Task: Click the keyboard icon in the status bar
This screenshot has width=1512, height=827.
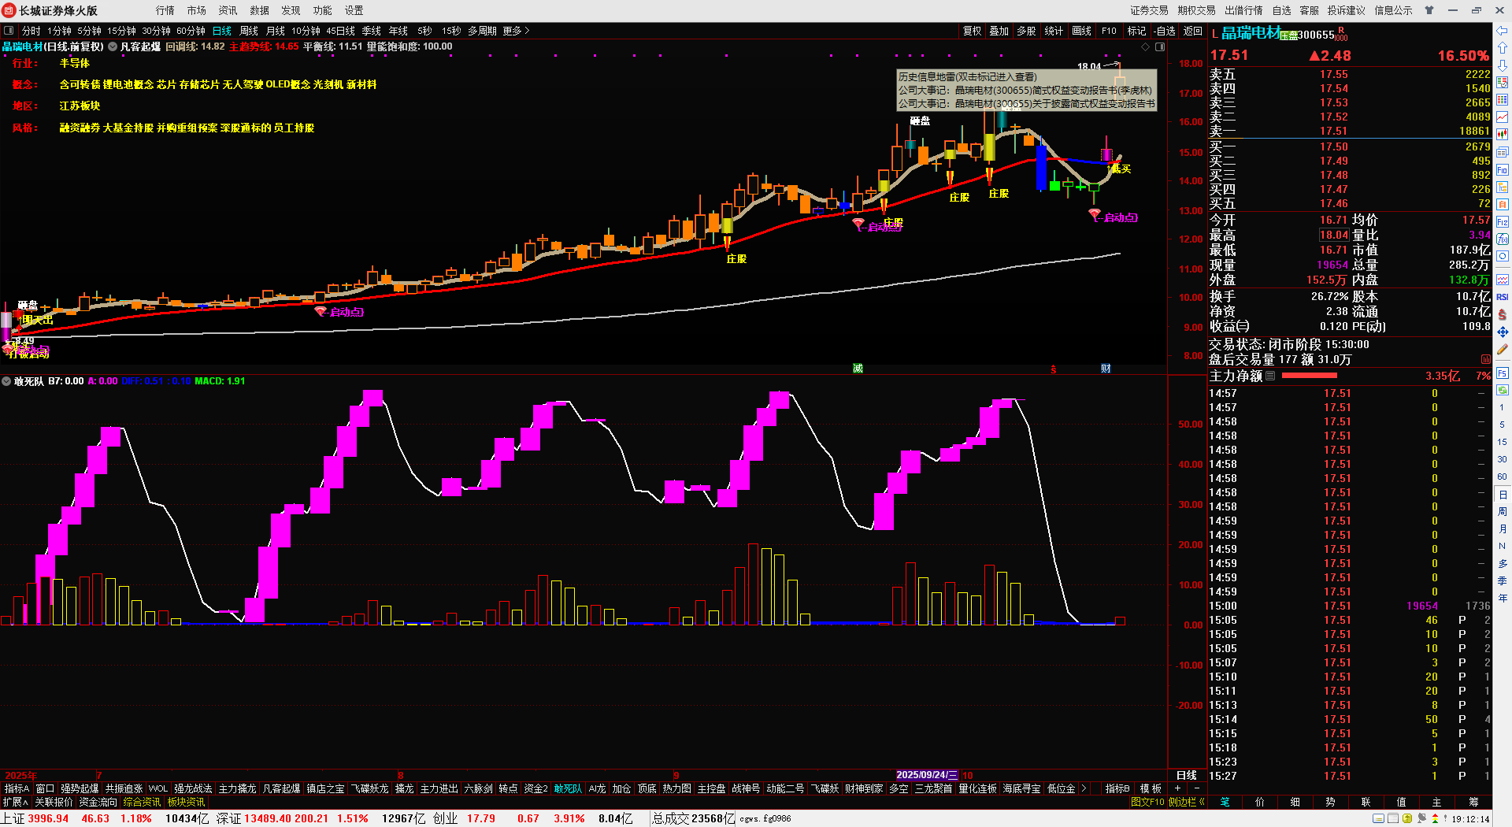Action: pos(1378,819)
